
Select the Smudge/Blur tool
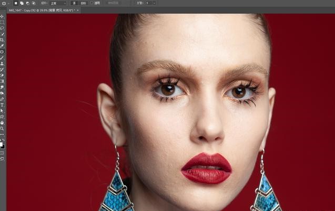2,87
